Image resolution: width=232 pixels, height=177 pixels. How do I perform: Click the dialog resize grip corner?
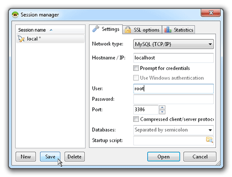click(x=219, y=163)
